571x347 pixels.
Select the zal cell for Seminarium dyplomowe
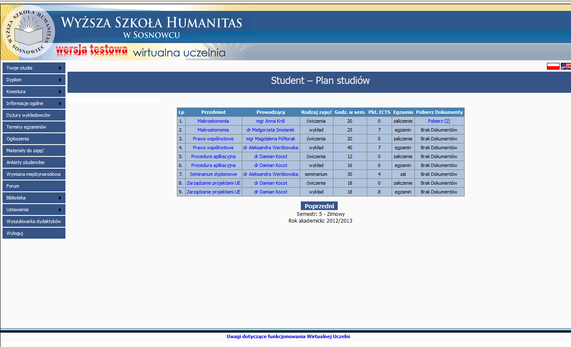403,174
